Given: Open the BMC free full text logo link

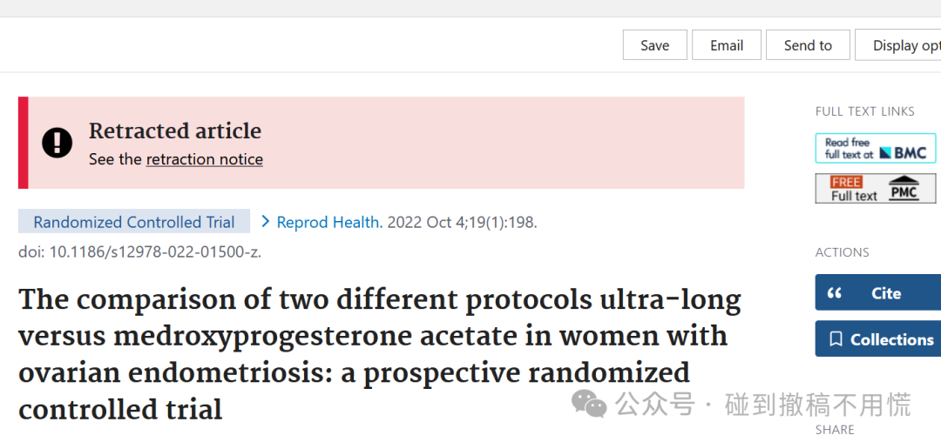Looking at the screenshot, I should [x=876, y=148].
